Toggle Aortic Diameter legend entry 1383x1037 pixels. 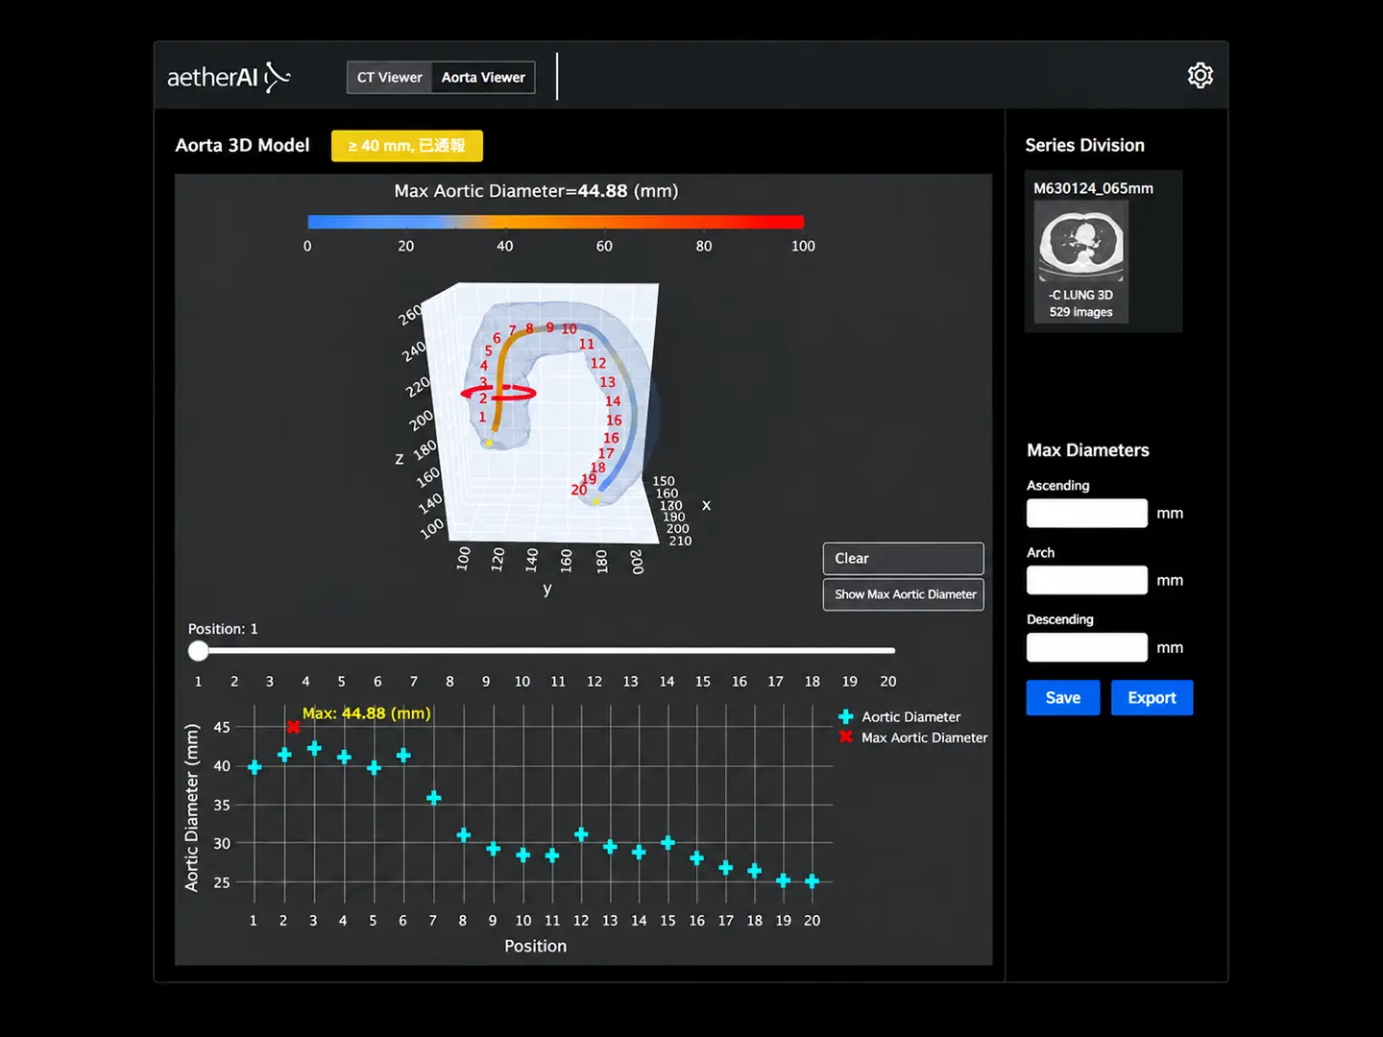900,717
